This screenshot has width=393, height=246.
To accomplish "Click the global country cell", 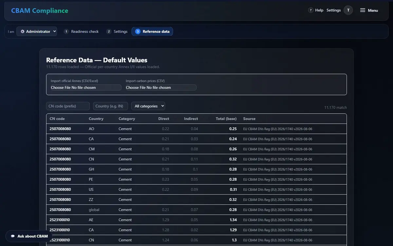I will (94, 210).
